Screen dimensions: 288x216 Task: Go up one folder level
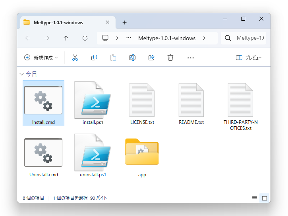point(66,38)
